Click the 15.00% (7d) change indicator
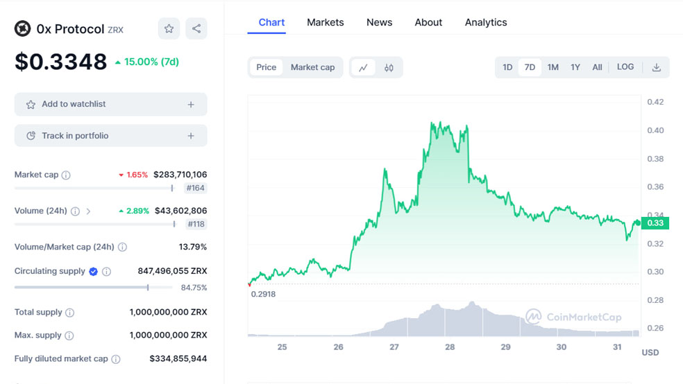 coord(146,62)
